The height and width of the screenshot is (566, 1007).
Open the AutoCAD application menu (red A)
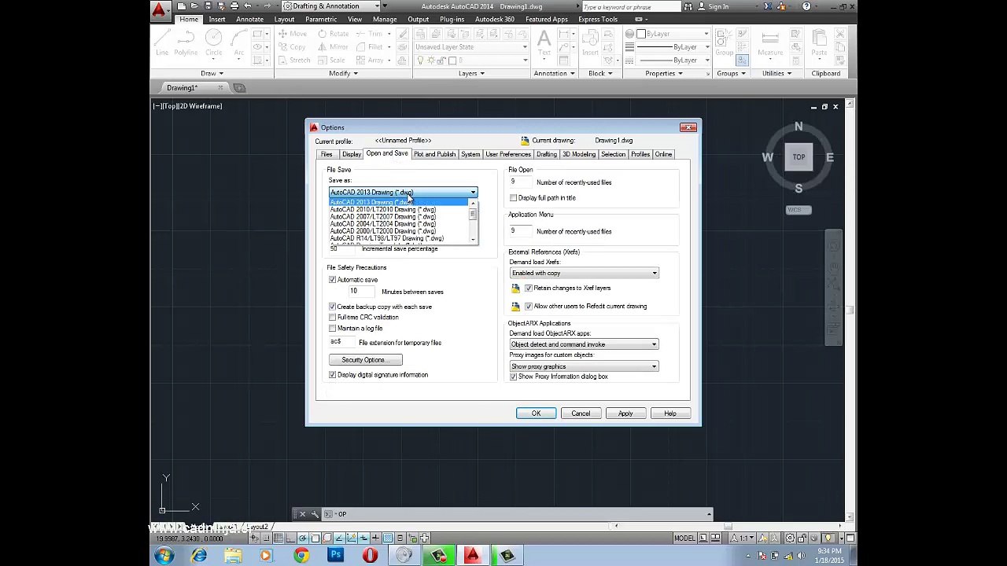[160, 10]
